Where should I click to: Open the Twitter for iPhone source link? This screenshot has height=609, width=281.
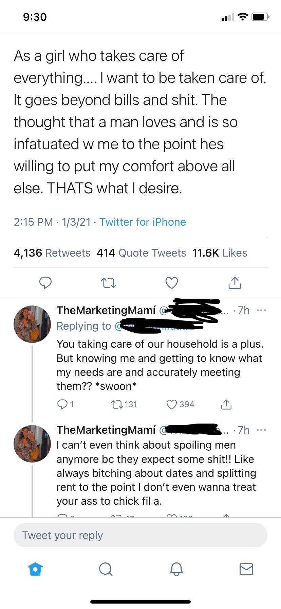tap(142, 222)
